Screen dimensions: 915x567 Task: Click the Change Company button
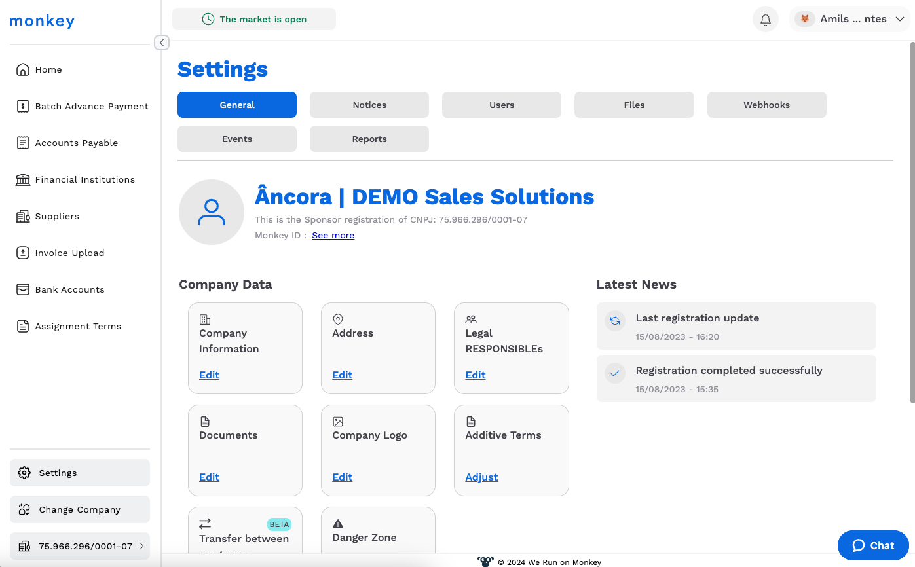pyautogui.click(x=80, y=509)
